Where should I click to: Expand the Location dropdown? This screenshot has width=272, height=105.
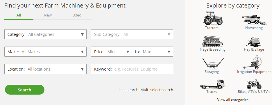pos(45,69)
